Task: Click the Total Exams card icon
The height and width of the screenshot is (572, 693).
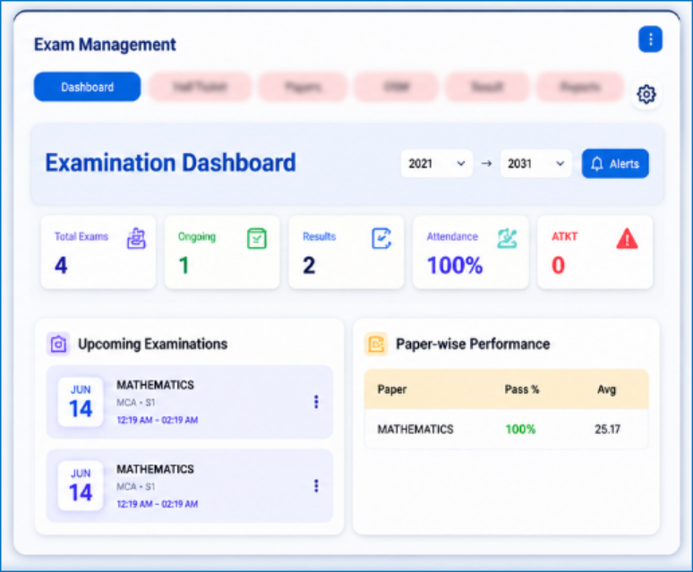Action: (x=136, y=238)
